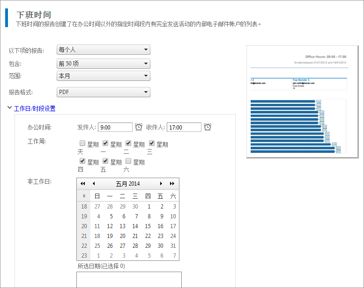Screen dimensions: 364x288
Task: Click the clock icon beside 9:00 field
Action: [x=139, y=127]
